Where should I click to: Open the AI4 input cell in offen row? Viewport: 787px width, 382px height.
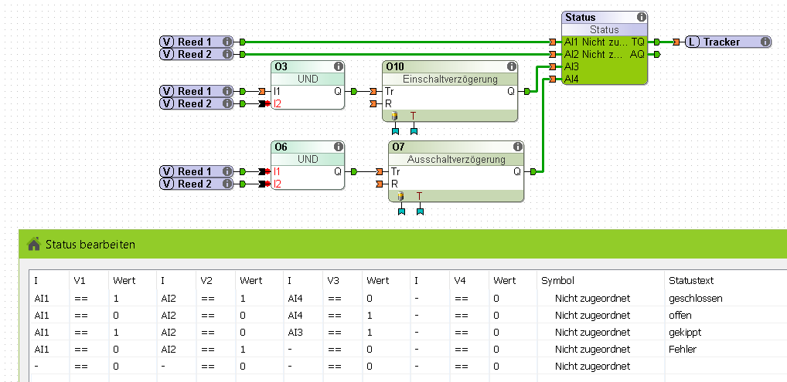tap(295, 316)
